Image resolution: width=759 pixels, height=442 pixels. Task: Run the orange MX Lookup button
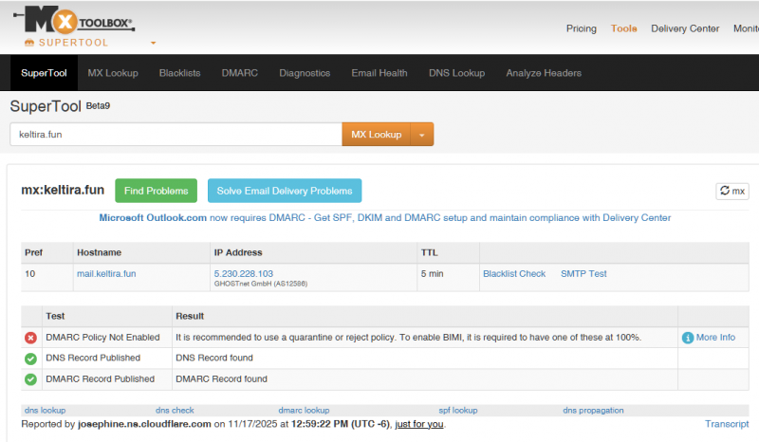click(x=376, y=135)
